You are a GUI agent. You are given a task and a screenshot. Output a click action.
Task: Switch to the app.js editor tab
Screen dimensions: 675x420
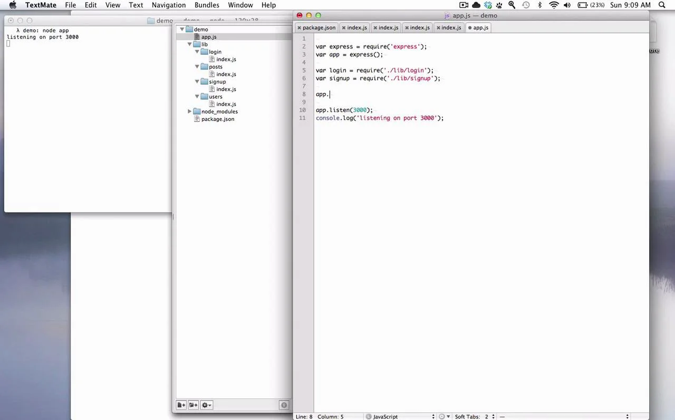478,27
